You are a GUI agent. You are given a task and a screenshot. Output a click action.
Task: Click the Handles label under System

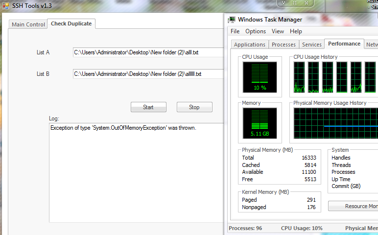coord(341,158)
